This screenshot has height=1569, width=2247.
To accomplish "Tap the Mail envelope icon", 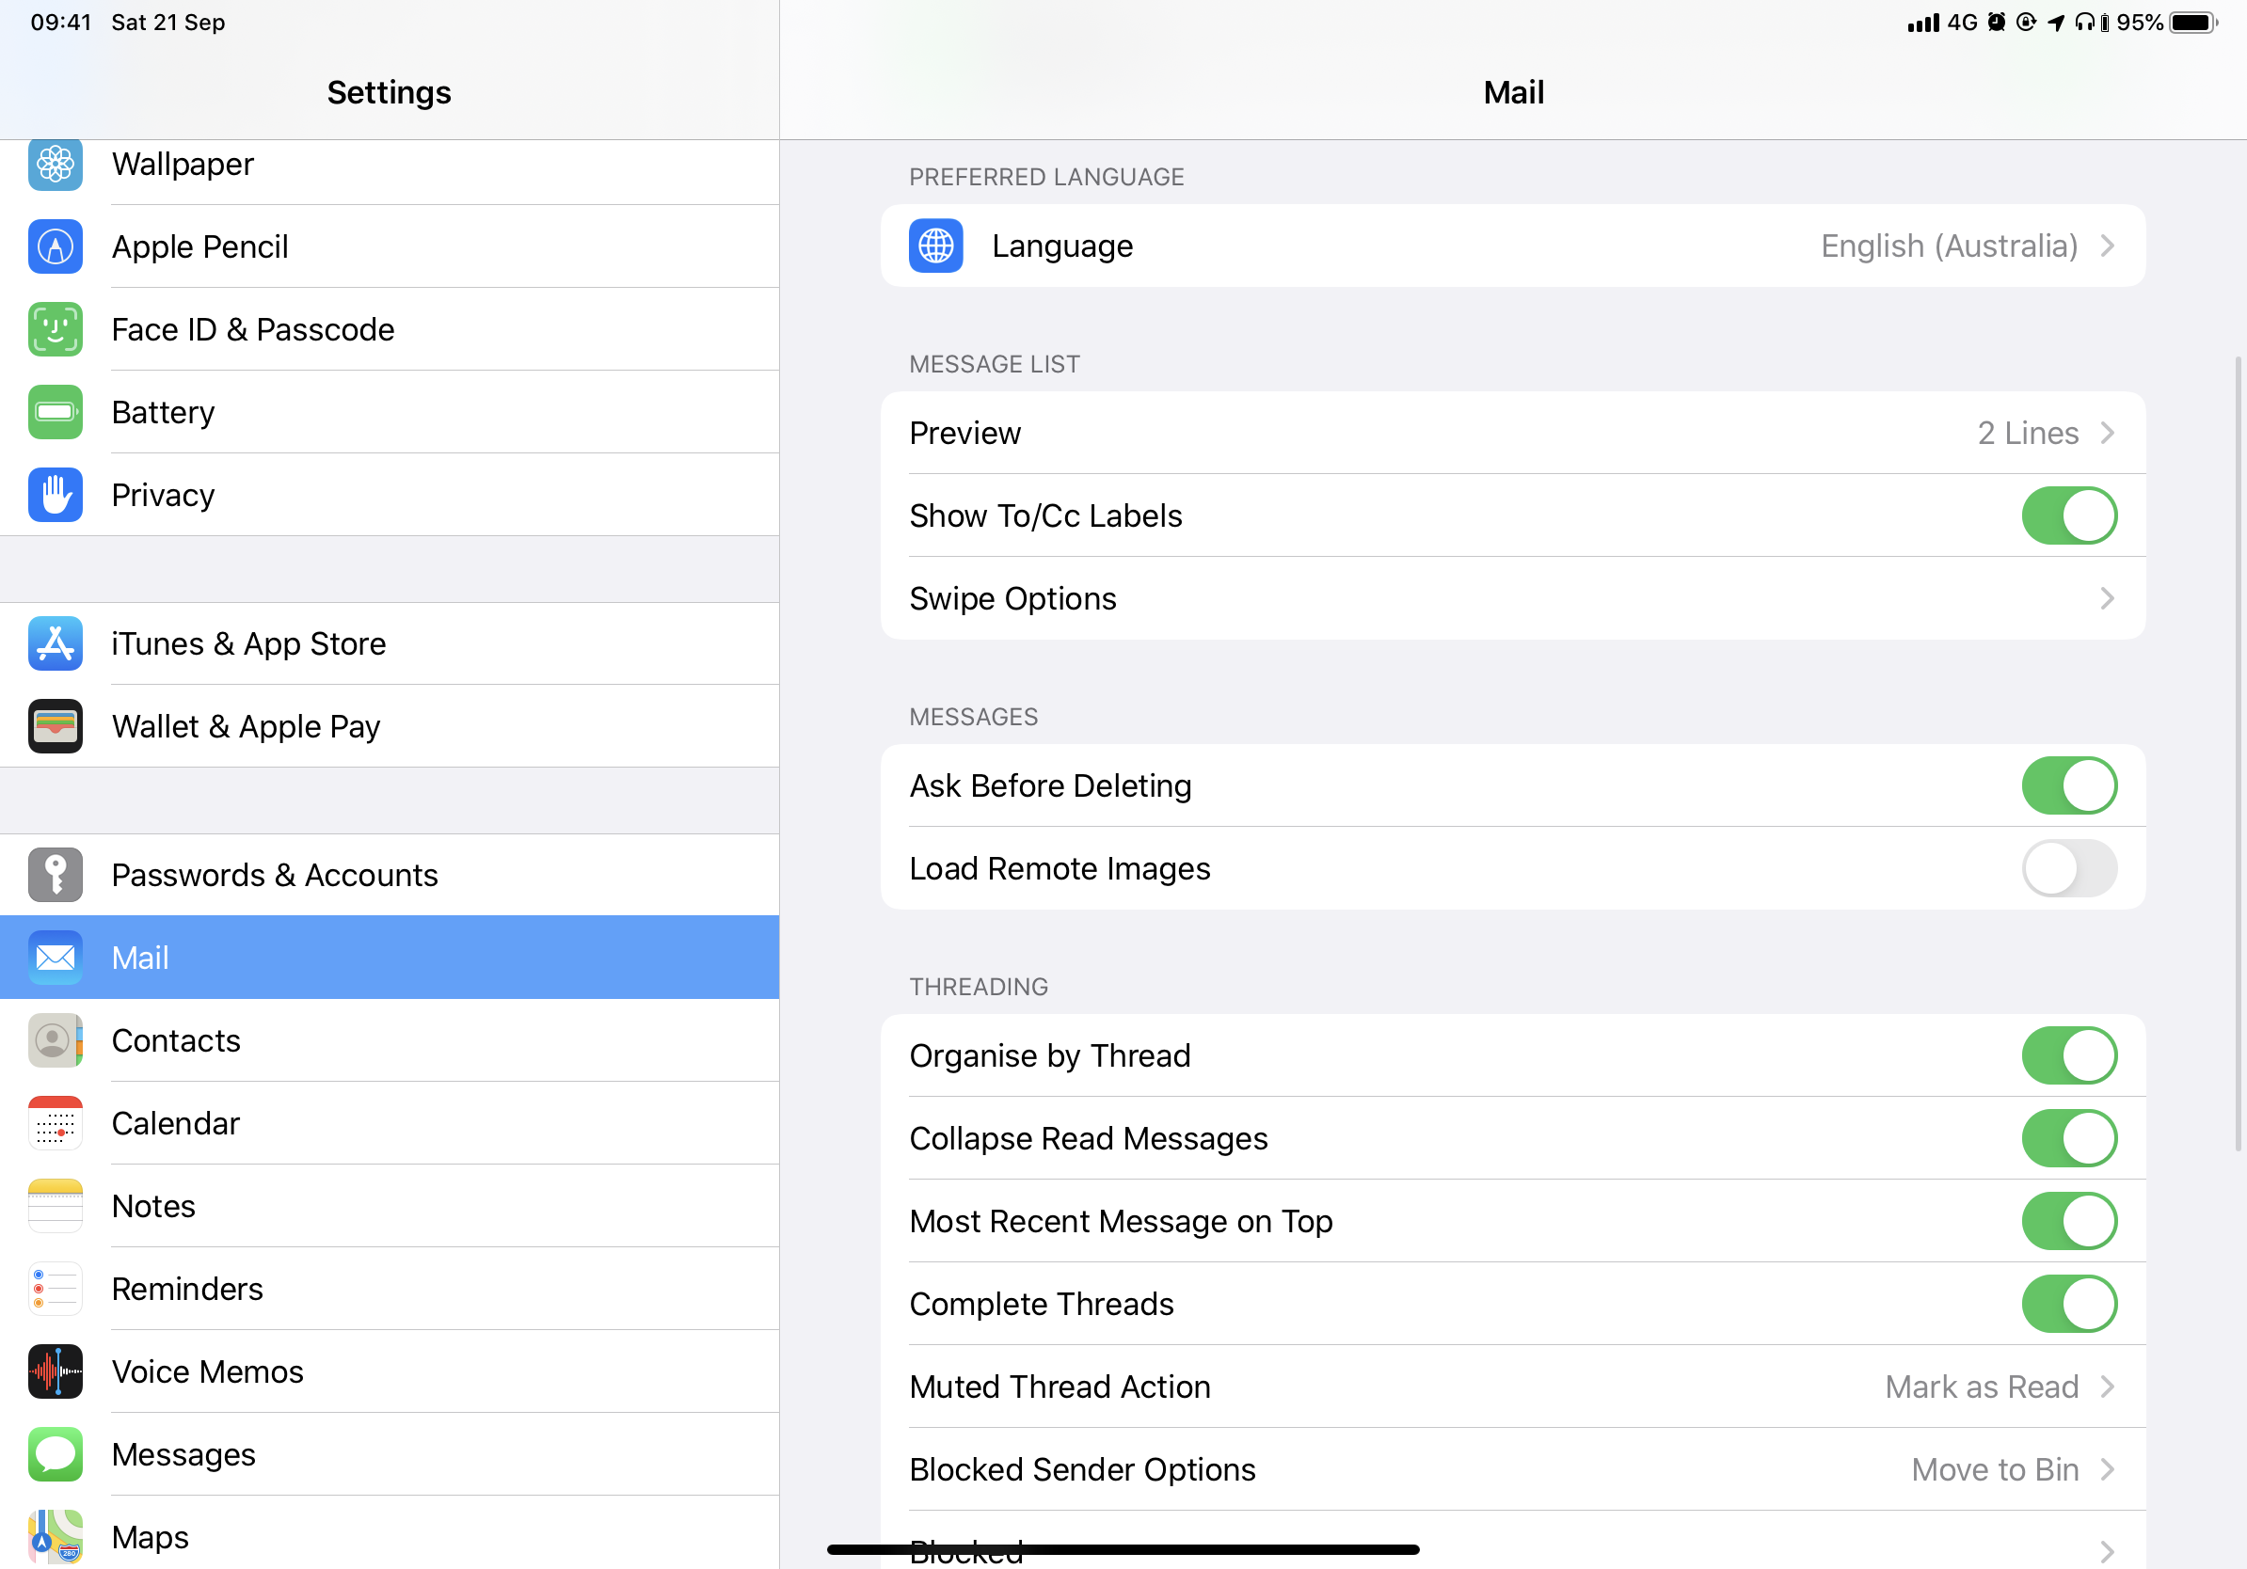I will (x=55, y=958).
